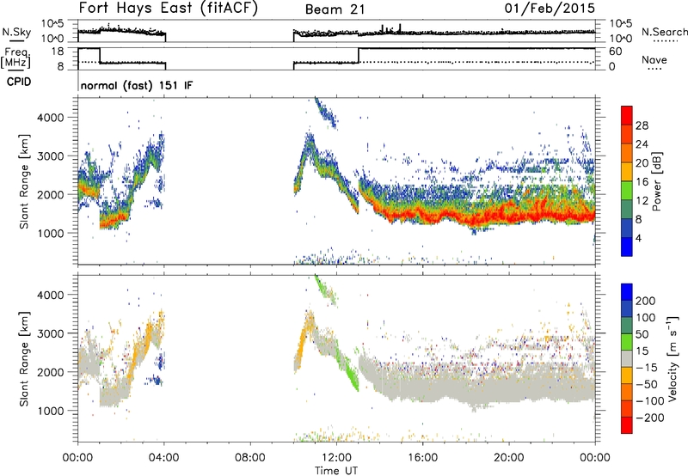Click the 'N.Search' legend label
Viewport: 688px width, 476px height.
pyautogui.click(x=665, y=32)
